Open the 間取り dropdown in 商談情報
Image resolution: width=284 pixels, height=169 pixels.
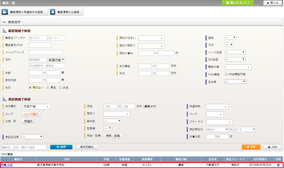pyautogui.click(x=117, y=114)
